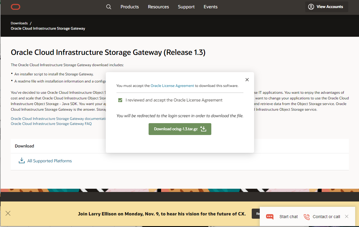Open the Storage Gateway FAQ link
This screenshot has width=359, height=227.
click(51, 124)
